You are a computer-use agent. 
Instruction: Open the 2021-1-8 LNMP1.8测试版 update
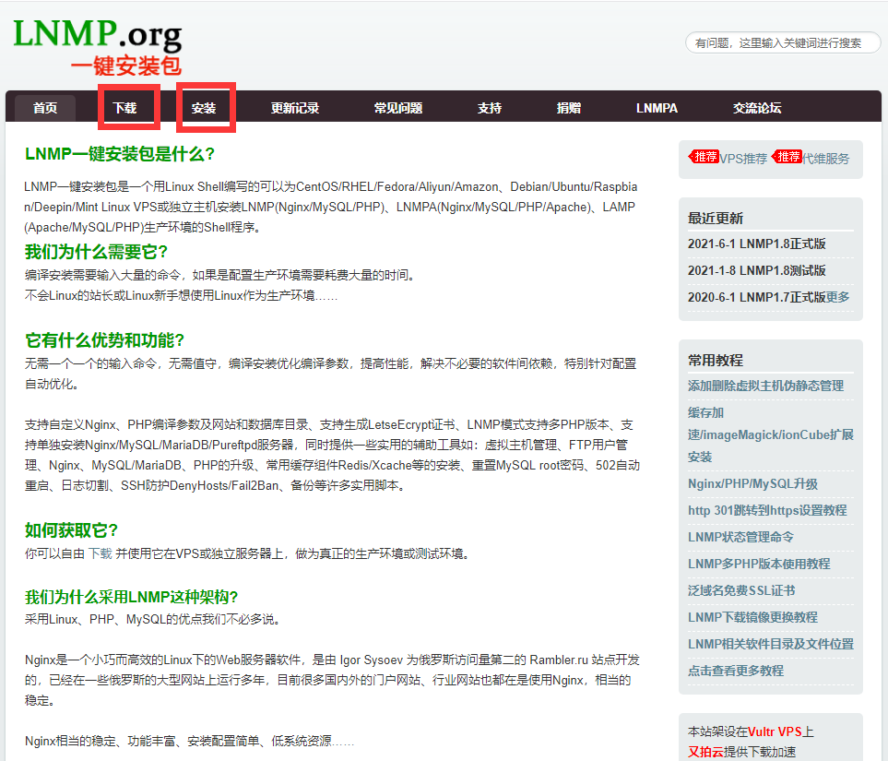pos(757,270)
